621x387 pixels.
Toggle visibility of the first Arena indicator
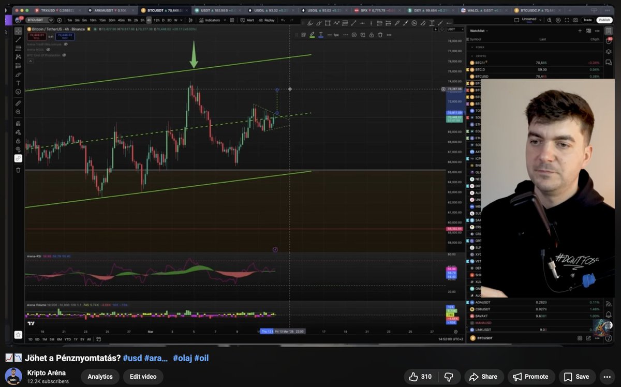pyautogui.click(x=66, y=44)
